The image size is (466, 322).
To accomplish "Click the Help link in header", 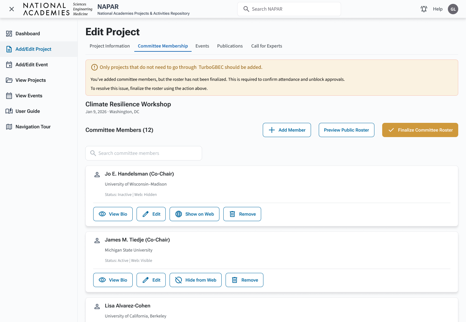I will [x=438, y=9].
